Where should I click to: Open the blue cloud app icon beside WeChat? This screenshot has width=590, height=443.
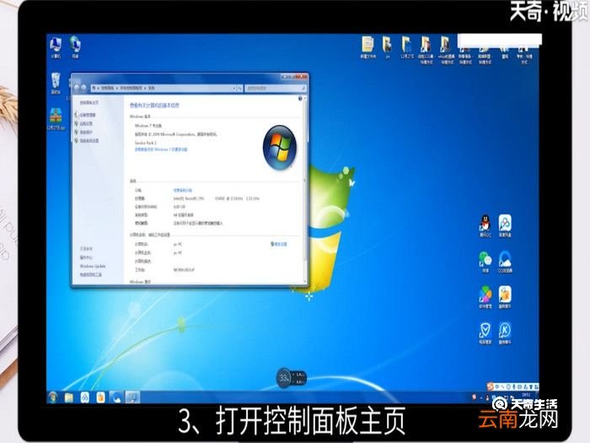coord(505,262)
